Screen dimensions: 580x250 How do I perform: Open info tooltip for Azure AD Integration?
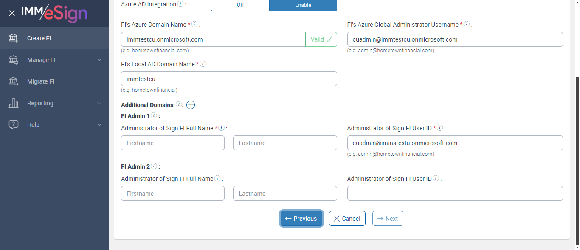180,4
